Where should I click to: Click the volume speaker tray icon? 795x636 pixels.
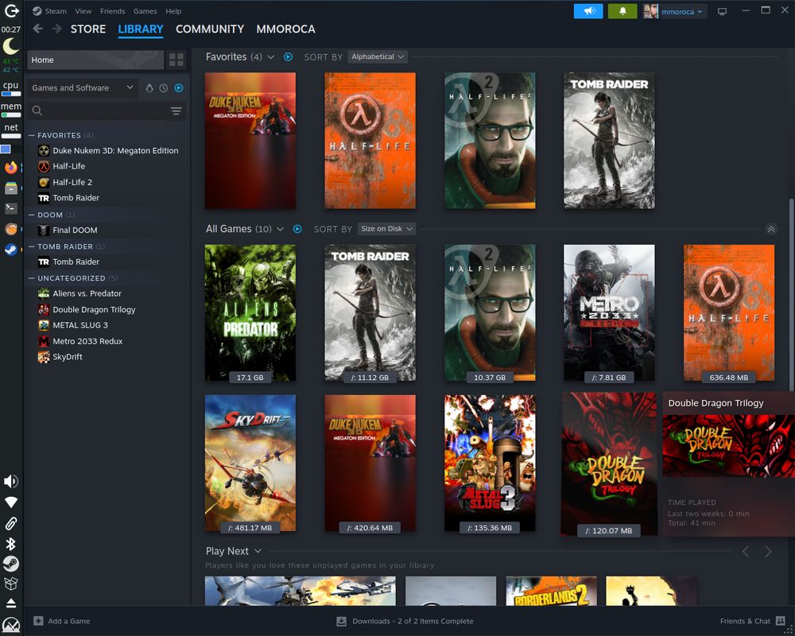10,481
